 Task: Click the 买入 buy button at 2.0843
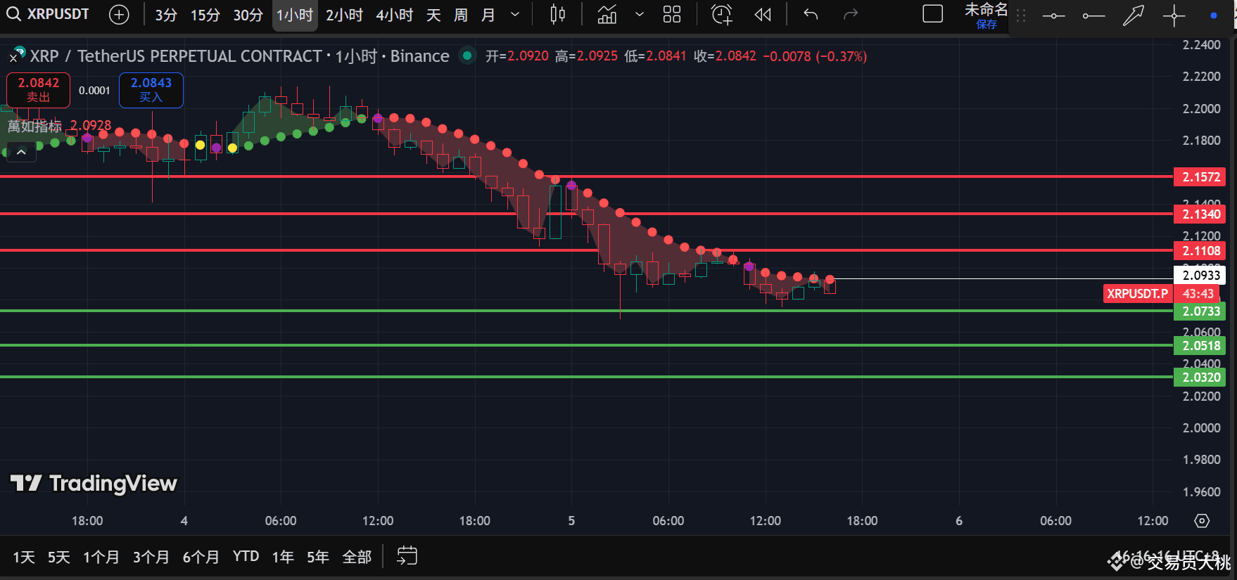click(x=151, y=90)
